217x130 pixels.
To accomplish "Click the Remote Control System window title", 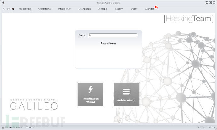I will pos(108,3).
